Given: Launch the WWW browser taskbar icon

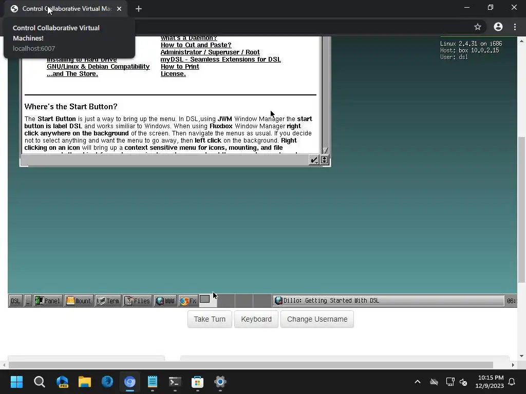Looking at the screenshot, I should pyautogui.click(x=165, y=301).
